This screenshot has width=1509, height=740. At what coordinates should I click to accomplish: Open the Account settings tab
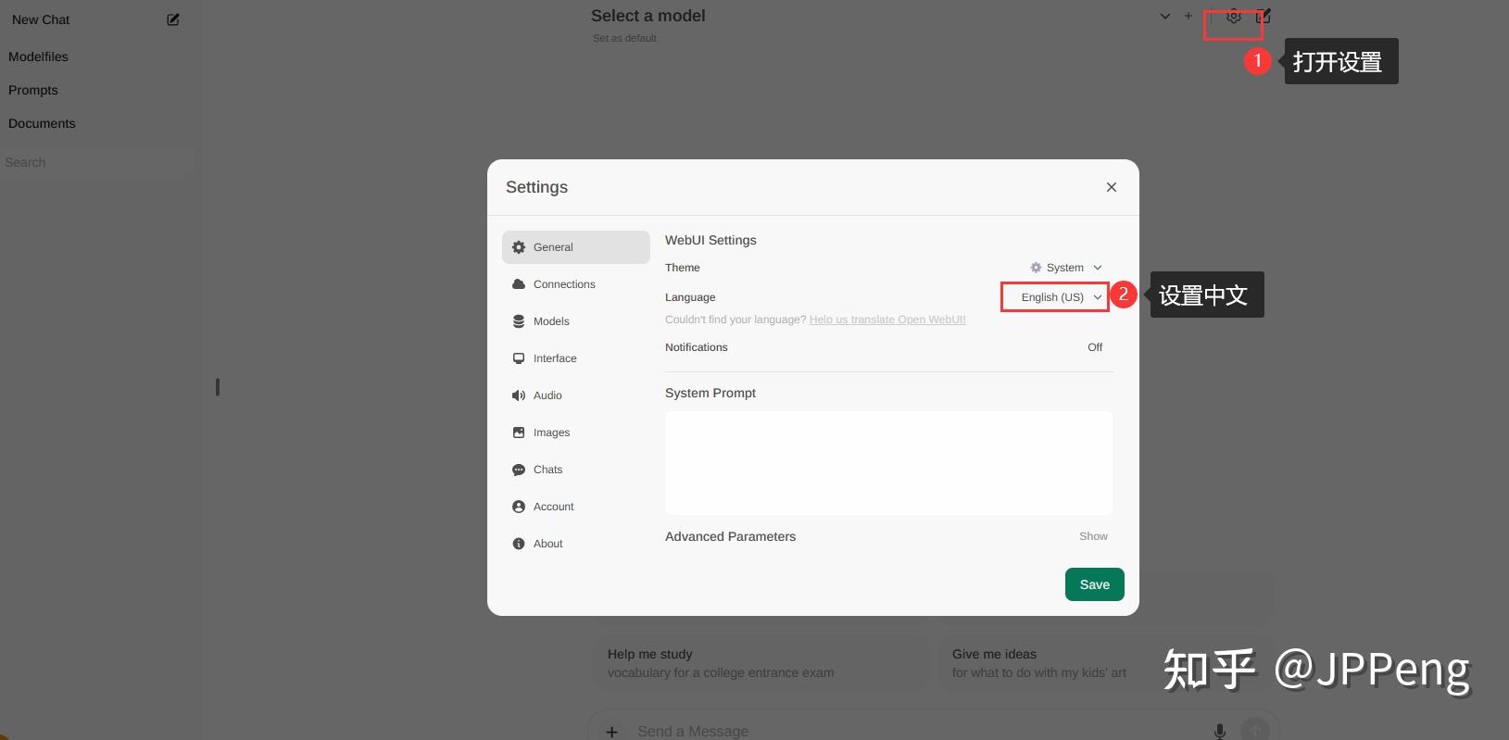click(x=553, y=507)
